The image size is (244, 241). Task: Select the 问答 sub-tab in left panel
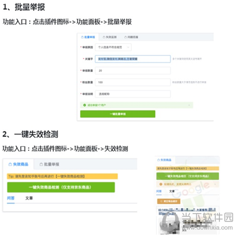click(x=11, y=198)
